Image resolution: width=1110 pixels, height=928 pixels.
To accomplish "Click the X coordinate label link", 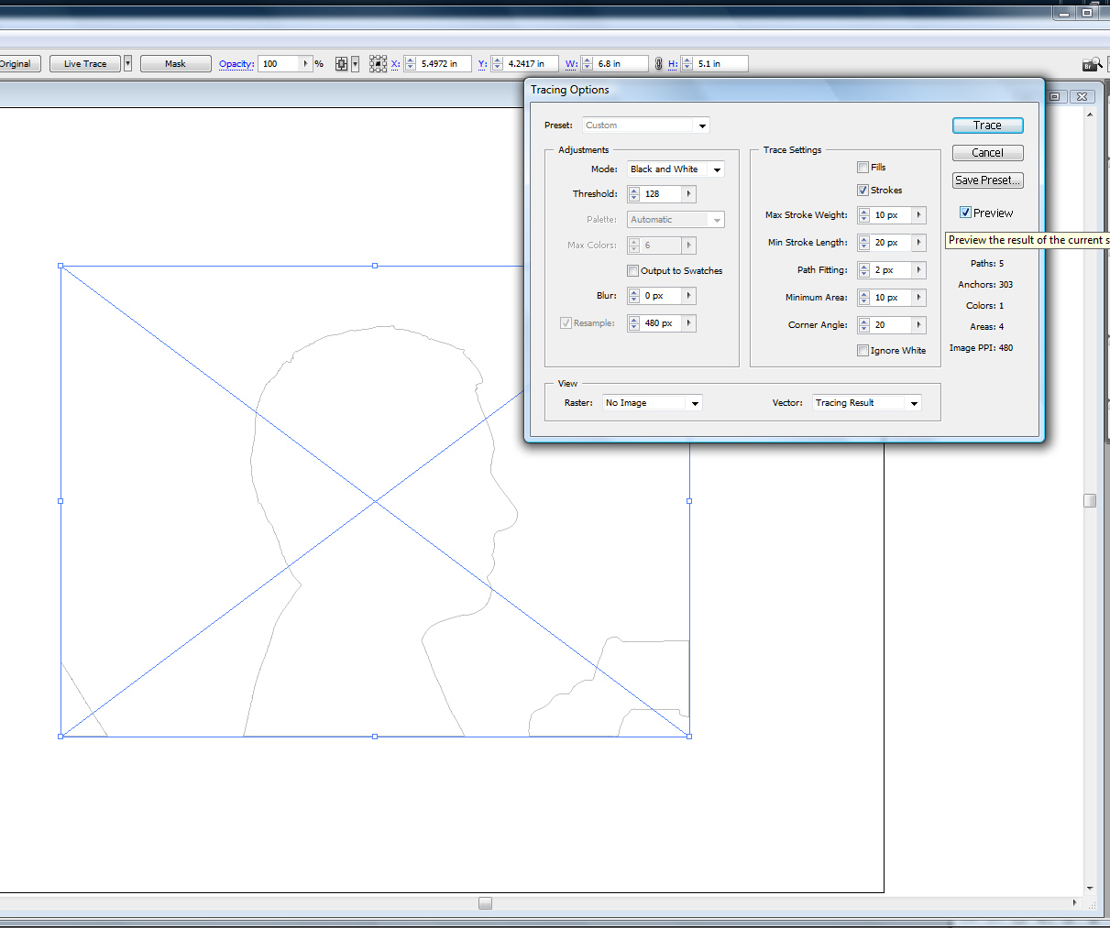I will tap(396, 64).
